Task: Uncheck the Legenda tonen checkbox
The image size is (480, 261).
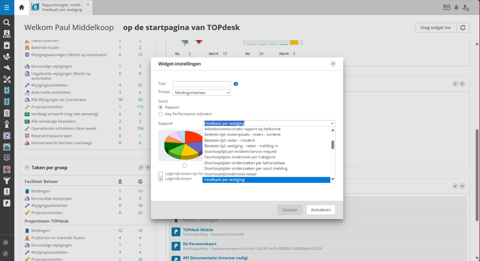Action: (x=161, y=179)
